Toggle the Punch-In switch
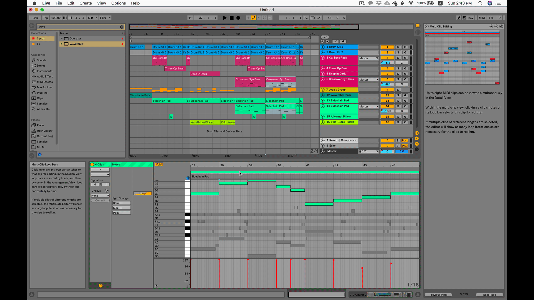The width and height of the screenshot is (534, 300). click(306, 18)
